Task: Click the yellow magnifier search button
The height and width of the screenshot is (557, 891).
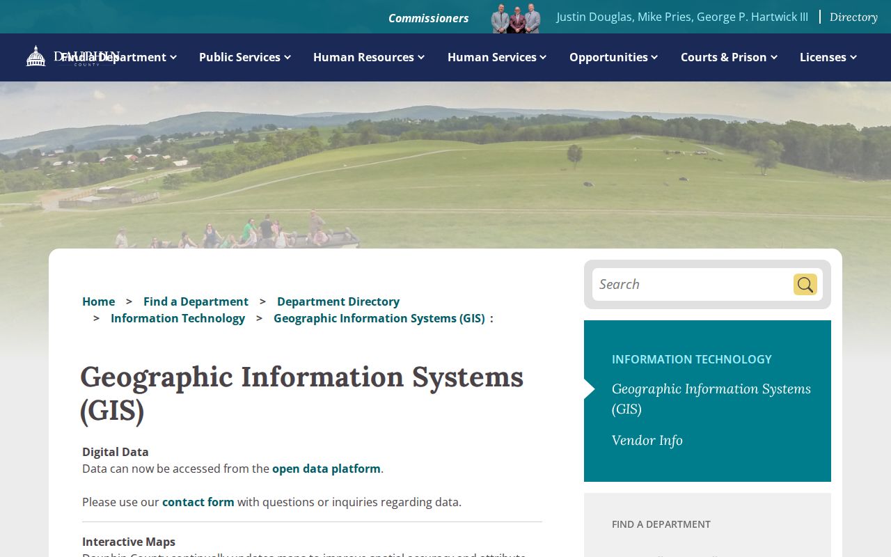Action: (805, 284)
